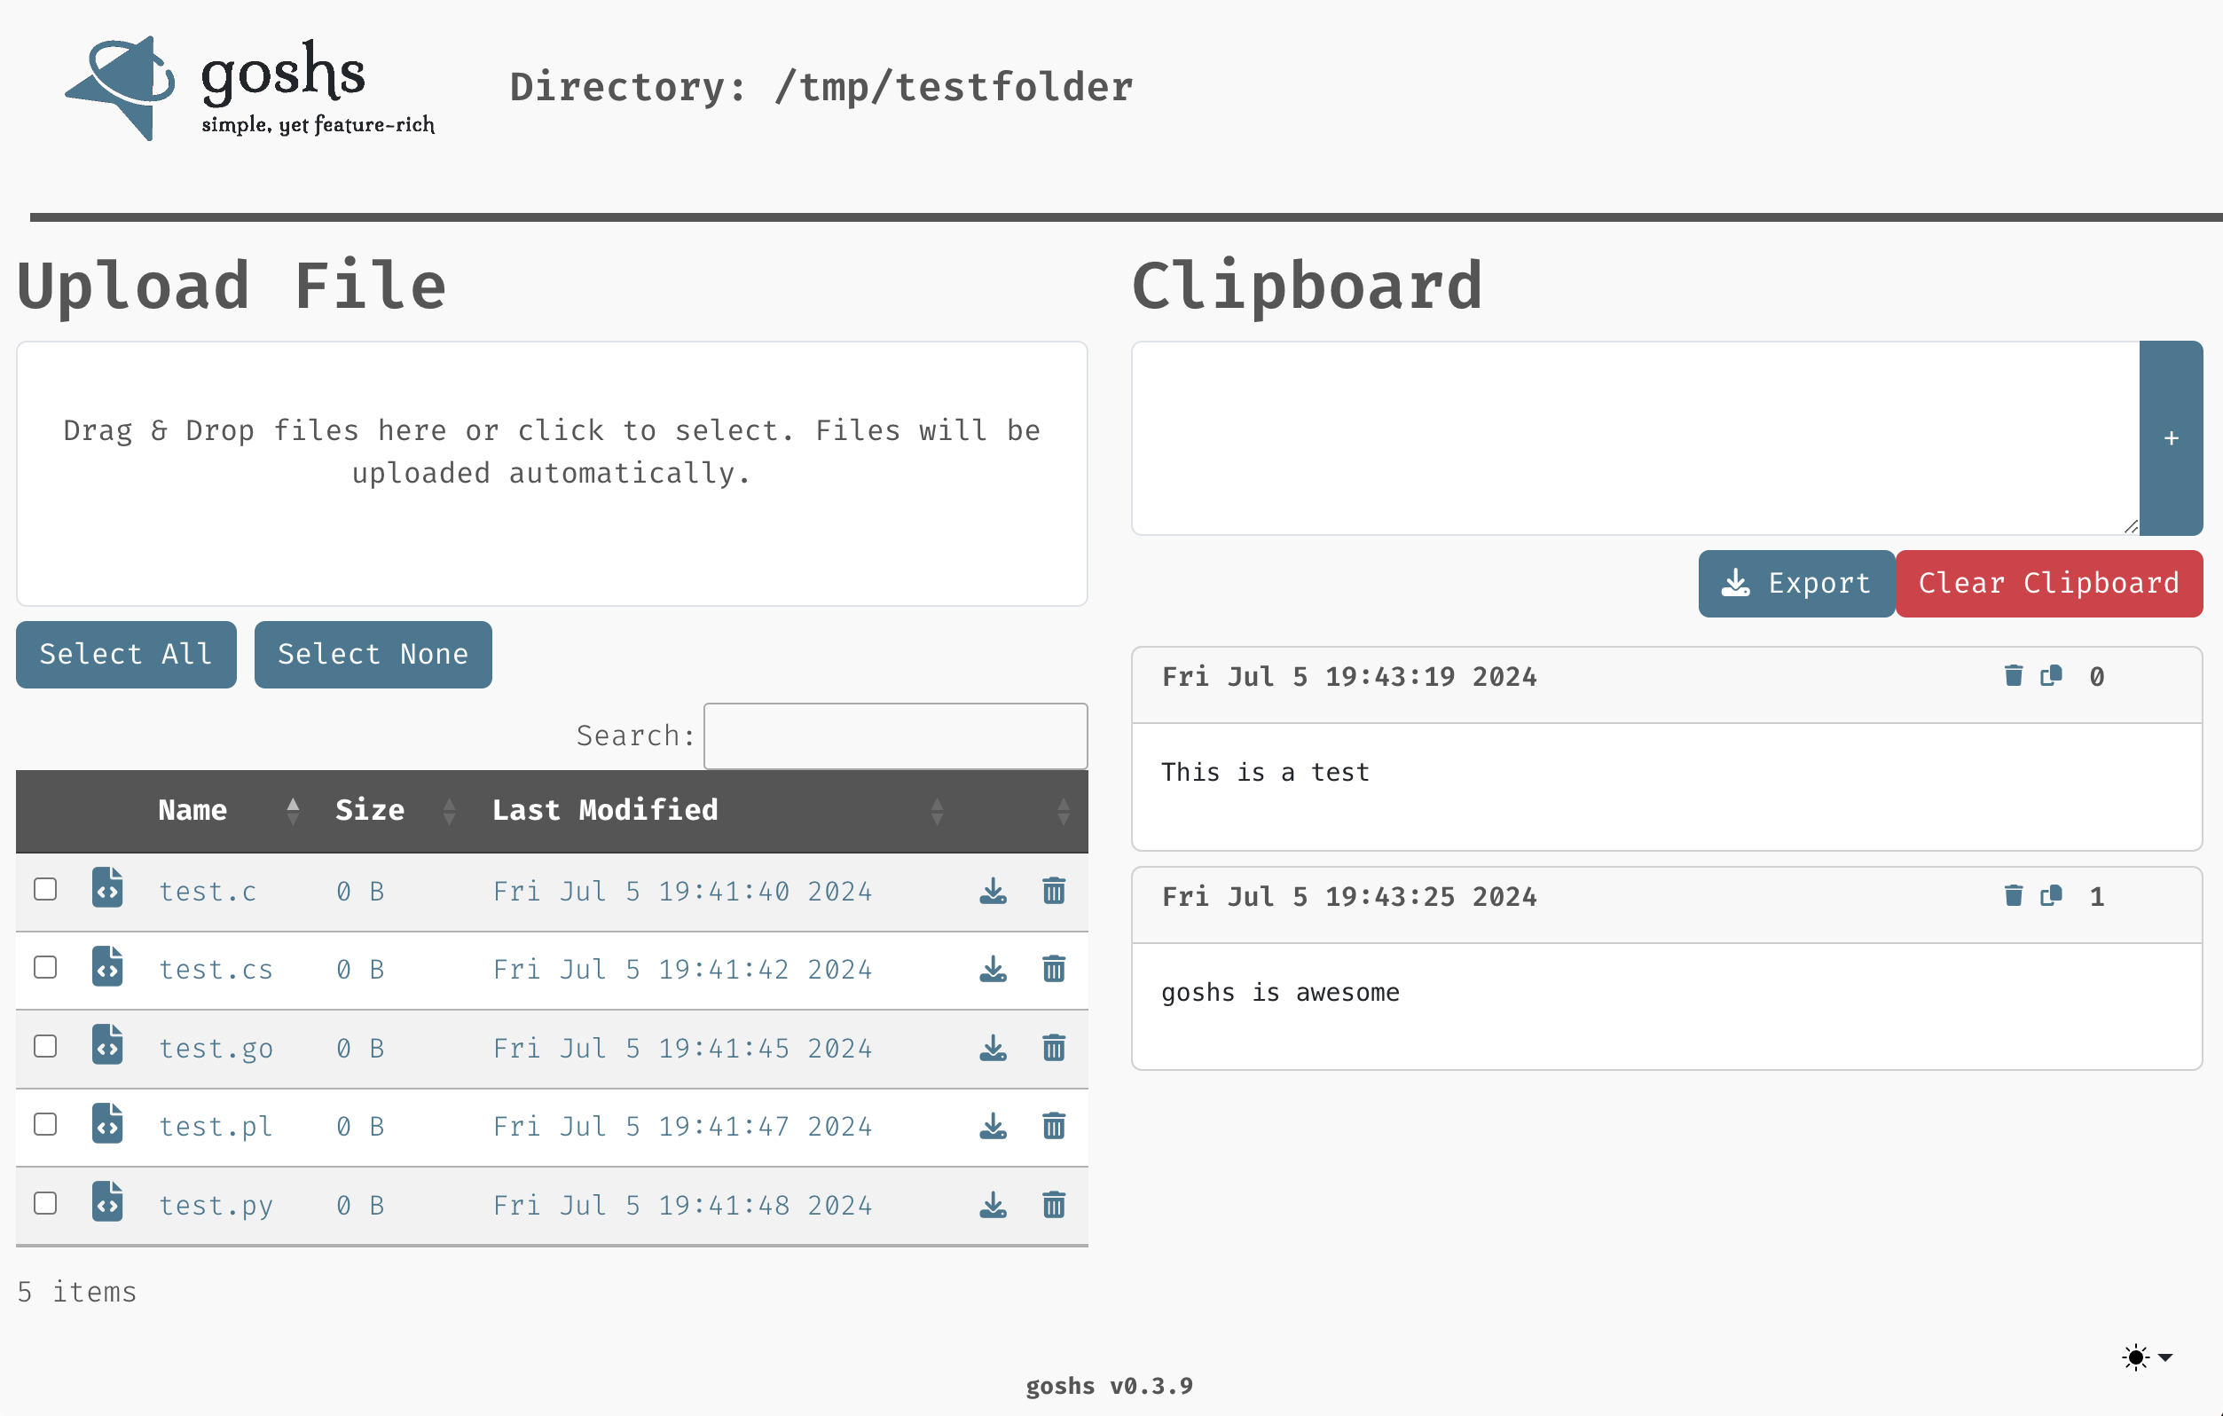2223x1416 pixels.
Task: Click the Select All button
Action: [x=126, y=655]
